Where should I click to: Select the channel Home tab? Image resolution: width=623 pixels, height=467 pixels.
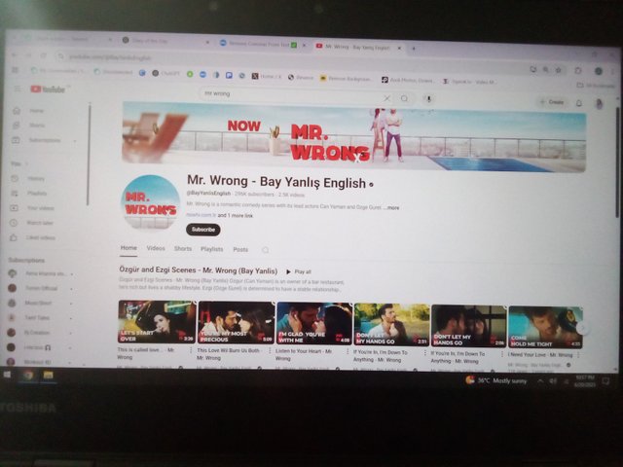pos(128,248)
